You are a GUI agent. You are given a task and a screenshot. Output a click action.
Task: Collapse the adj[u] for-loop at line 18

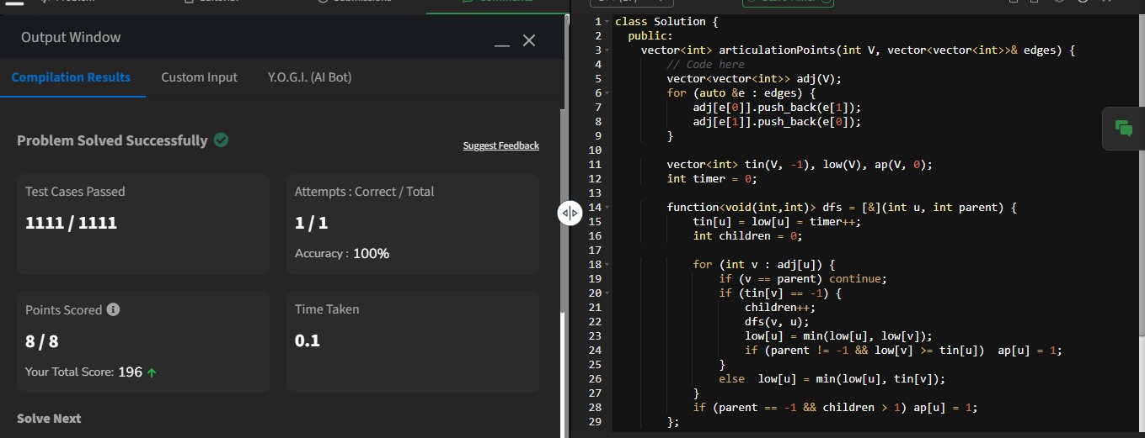(607, 264)
